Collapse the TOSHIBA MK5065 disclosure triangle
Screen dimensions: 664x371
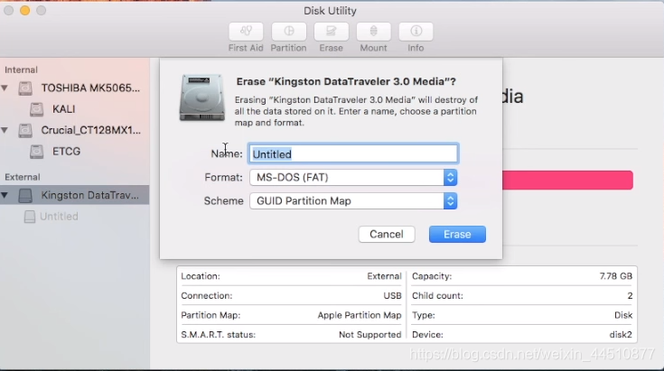tap(5, 88)
